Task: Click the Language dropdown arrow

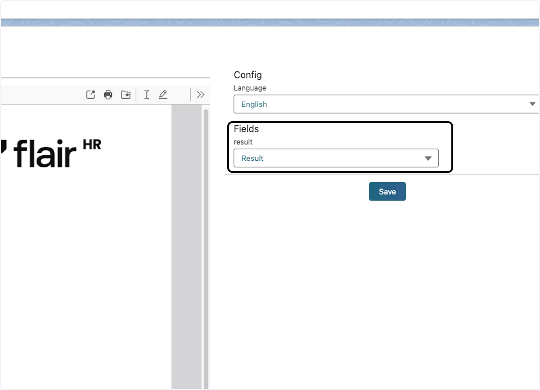Action: [533, 104]
